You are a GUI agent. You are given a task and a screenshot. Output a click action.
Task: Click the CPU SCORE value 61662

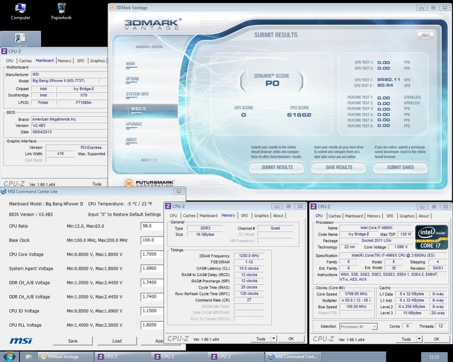click(299, 115)
